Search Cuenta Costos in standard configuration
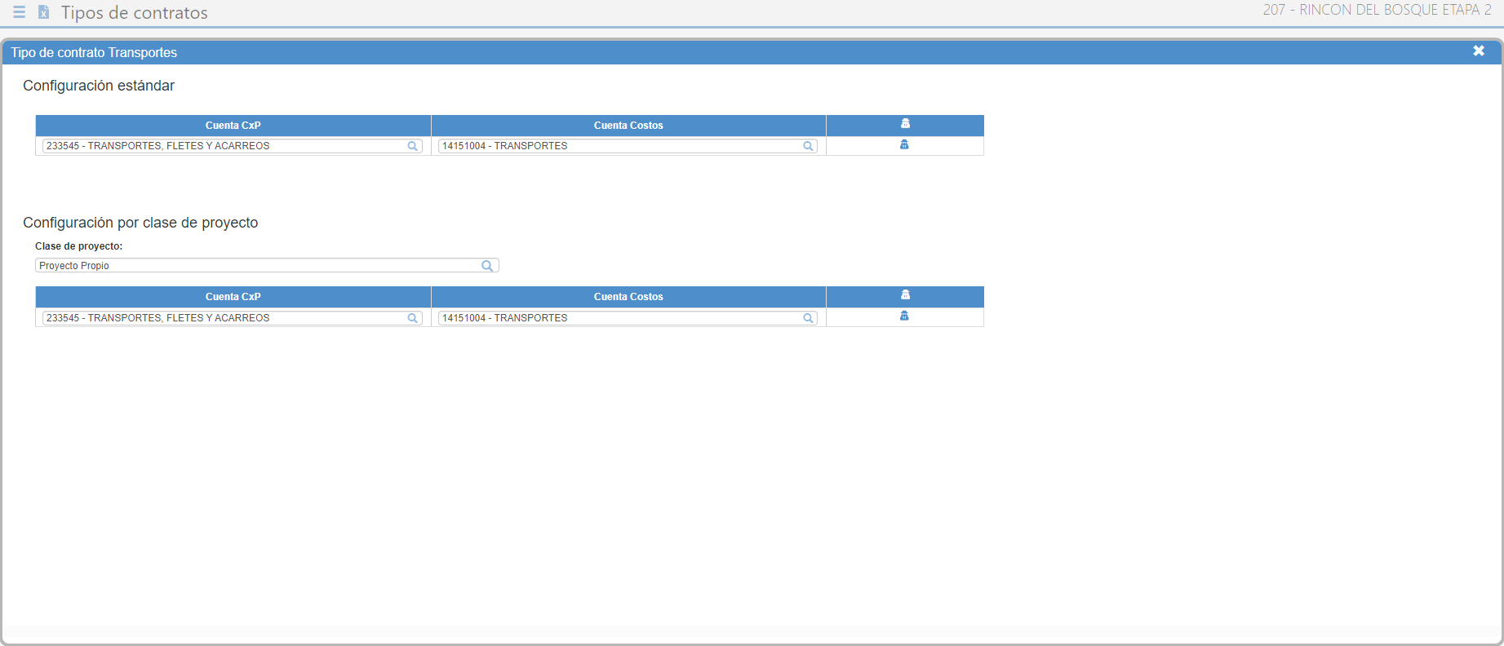The width and height of the screenshot is (1504, 646). 808,146
